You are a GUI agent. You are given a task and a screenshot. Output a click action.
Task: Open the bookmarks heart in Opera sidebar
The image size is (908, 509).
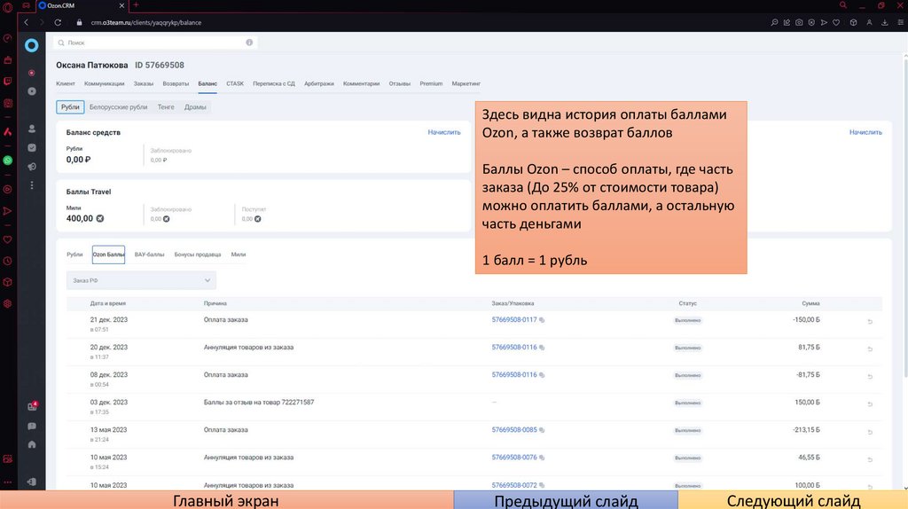[x=7, y=239]
